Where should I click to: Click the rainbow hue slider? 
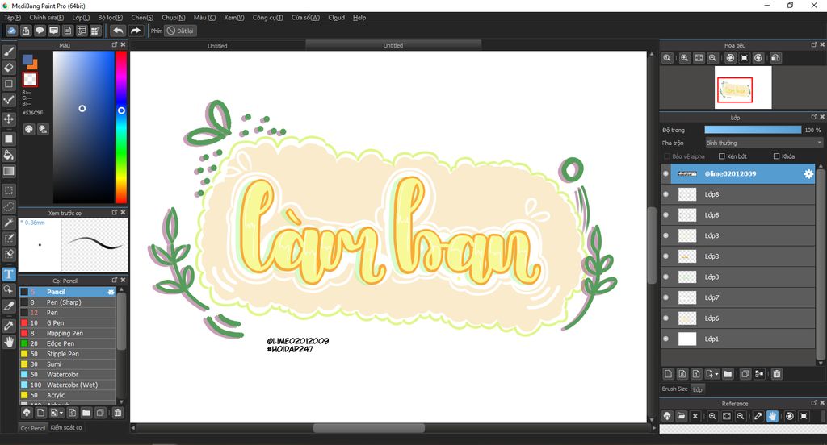121,127
